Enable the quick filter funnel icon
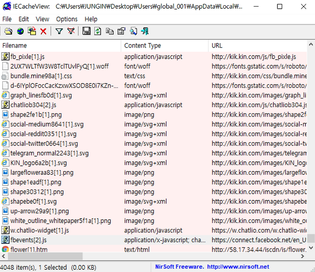Viewport: 315px width, 272px height. (x=59, y=31)
